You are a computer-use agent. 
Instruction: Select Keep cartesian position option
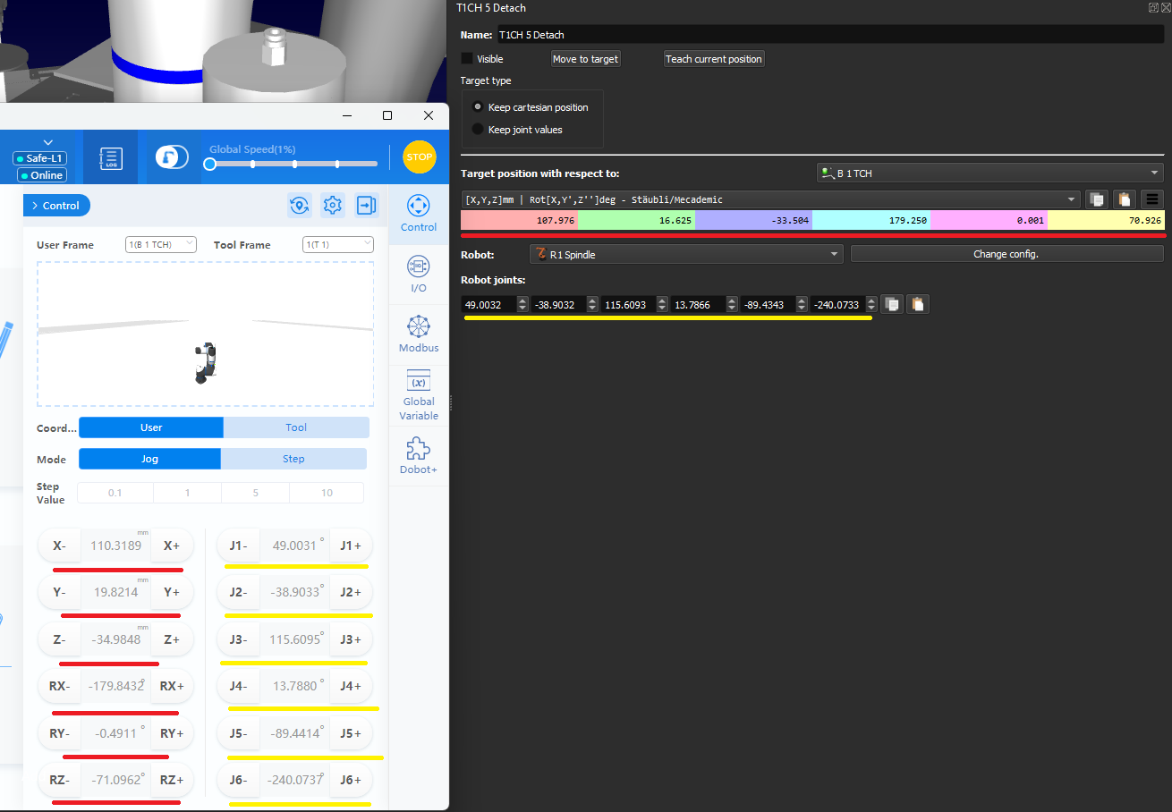coord(478,106)
